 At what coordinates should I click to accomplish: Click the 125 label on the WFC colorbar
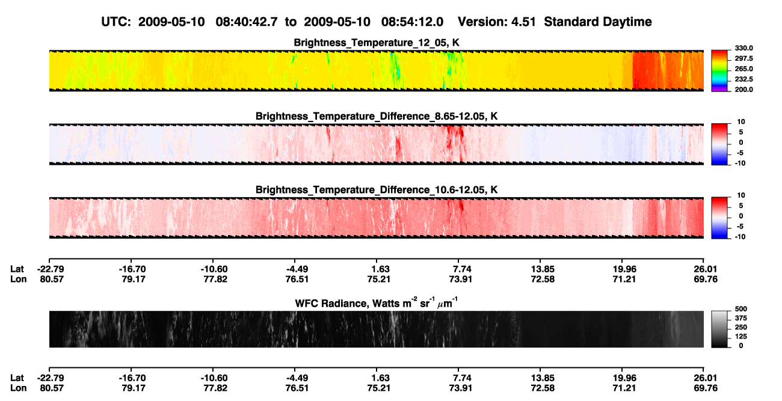coord(741,336)
